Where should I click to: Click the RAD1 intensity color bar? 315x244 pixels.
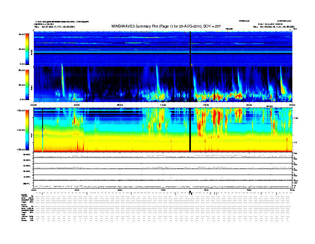pyautogui.click(x=27, y=85)
